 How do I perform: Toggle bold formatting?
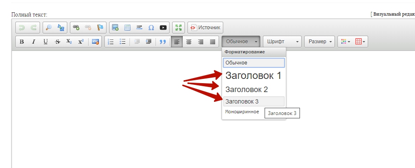[x=22, y=42]
